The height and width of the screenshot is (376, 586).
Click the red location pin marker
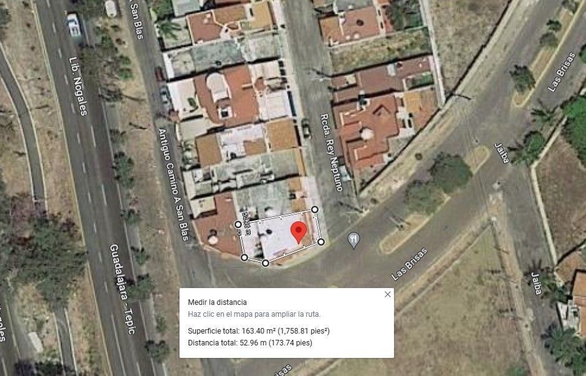click(299, 232)
